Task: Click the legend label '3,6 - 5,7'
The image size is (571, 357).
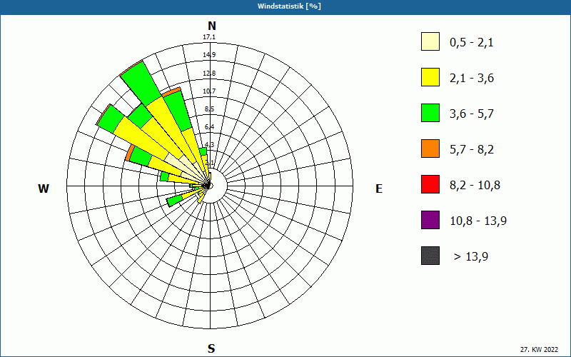Action: coord(472,114)
